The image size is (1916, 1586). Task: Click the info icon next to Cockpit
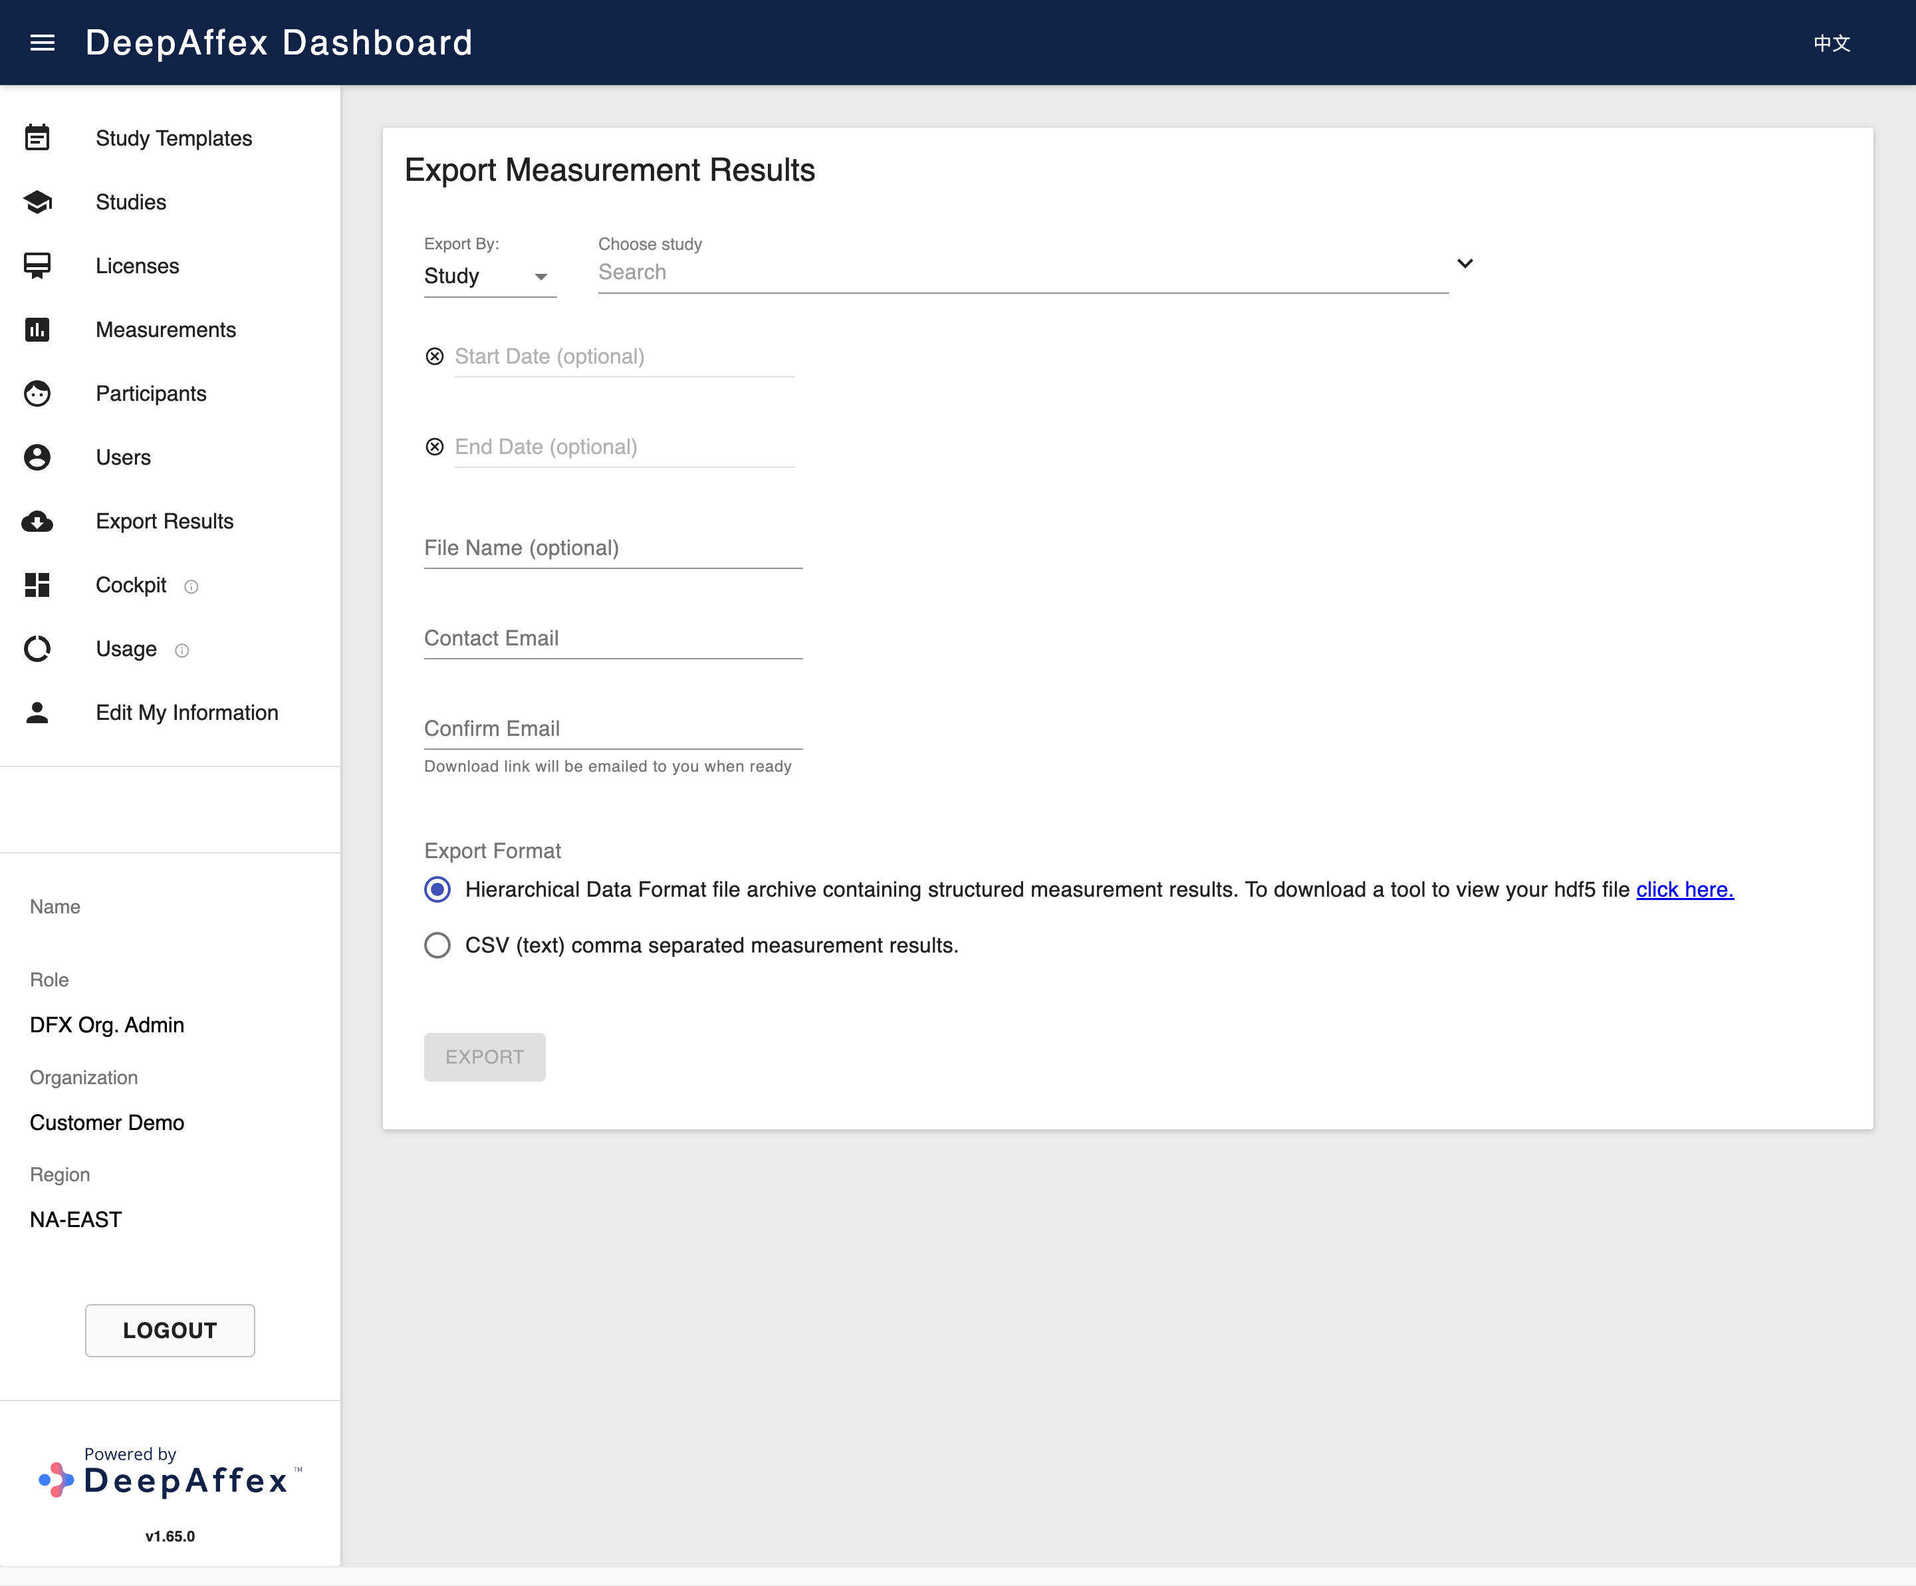pos(191,586)
